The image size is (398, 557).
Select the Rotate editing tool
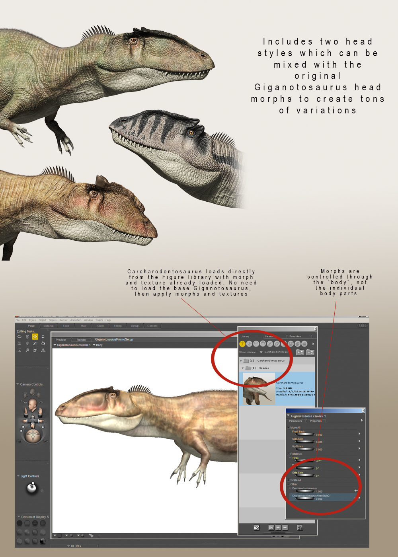click(20, 337)
